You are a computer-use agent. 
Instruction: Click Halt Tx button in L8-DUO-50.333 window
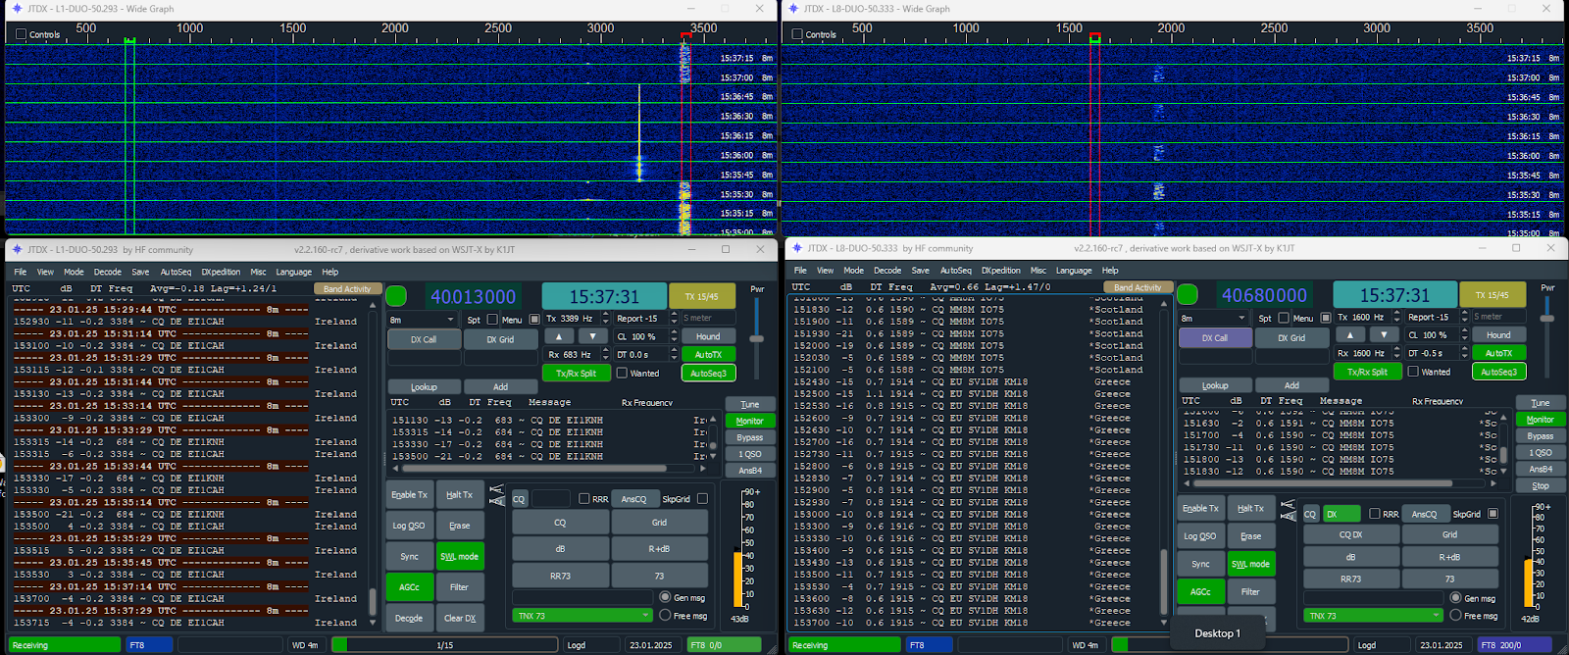1251,508
